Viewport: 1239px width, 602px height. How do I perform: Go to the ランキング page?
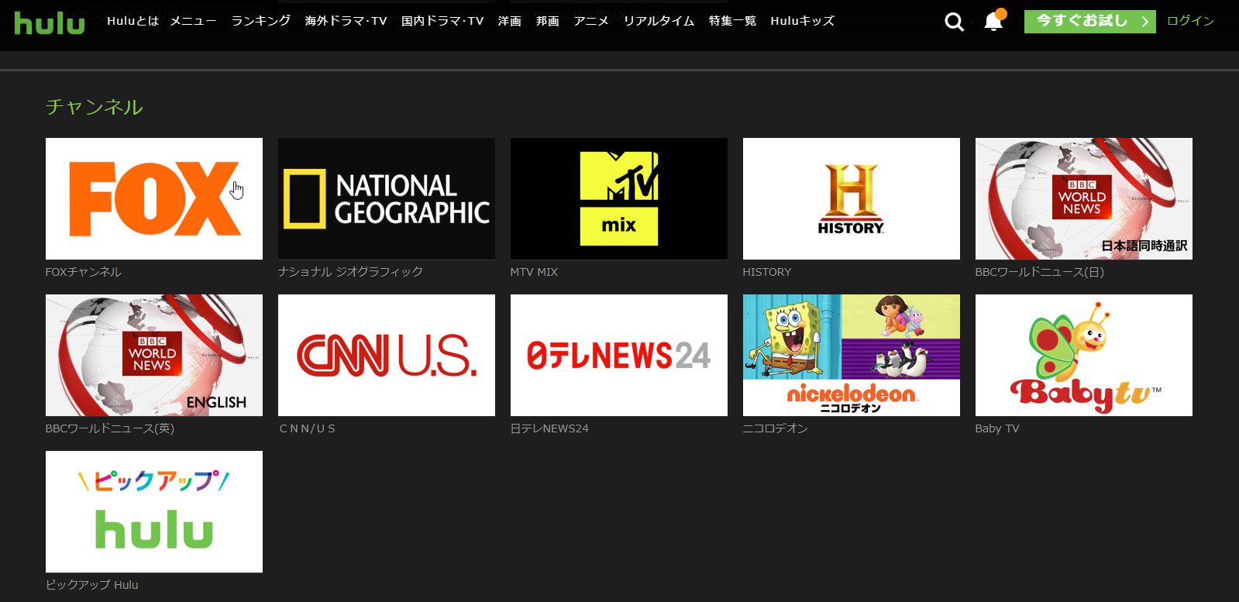[261, 21]
